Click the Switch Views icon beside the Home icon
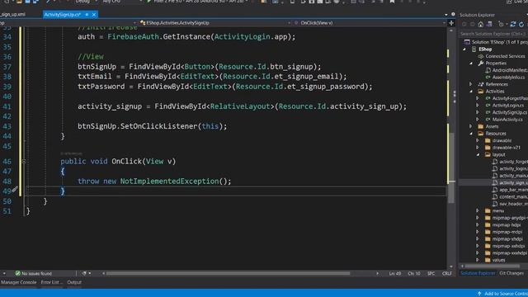 (x=489, y=24)
